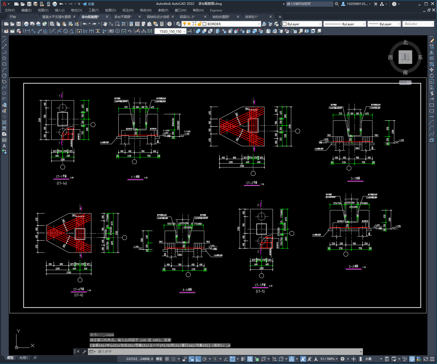Open the Express menu
Screen dimensions: 437x364
point(216,10)
